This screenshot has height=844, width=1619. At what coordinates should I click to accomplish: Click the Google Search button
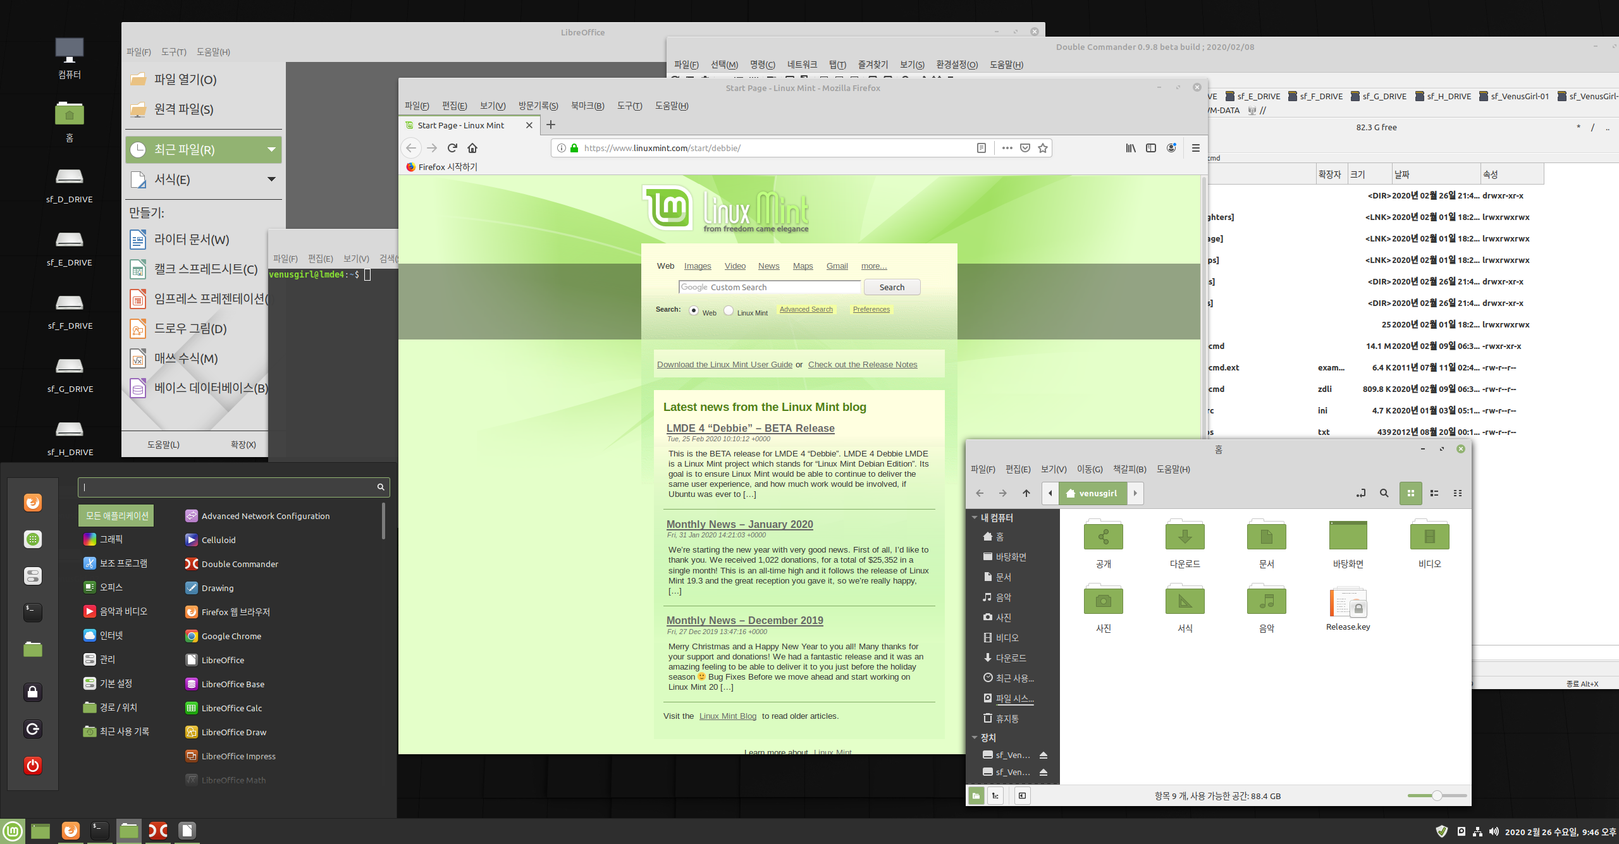pos(892,287)
